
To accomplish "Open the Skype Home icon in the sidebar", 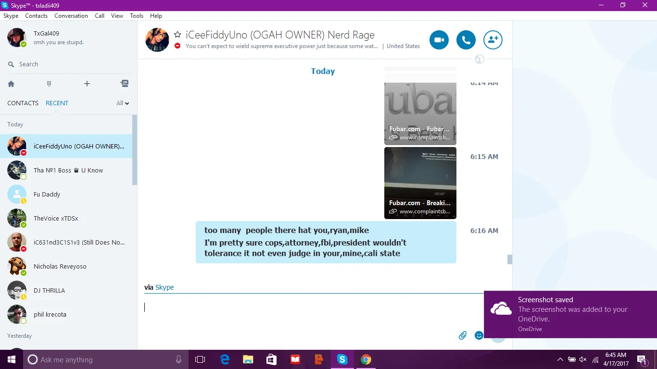I will [11, 84].
